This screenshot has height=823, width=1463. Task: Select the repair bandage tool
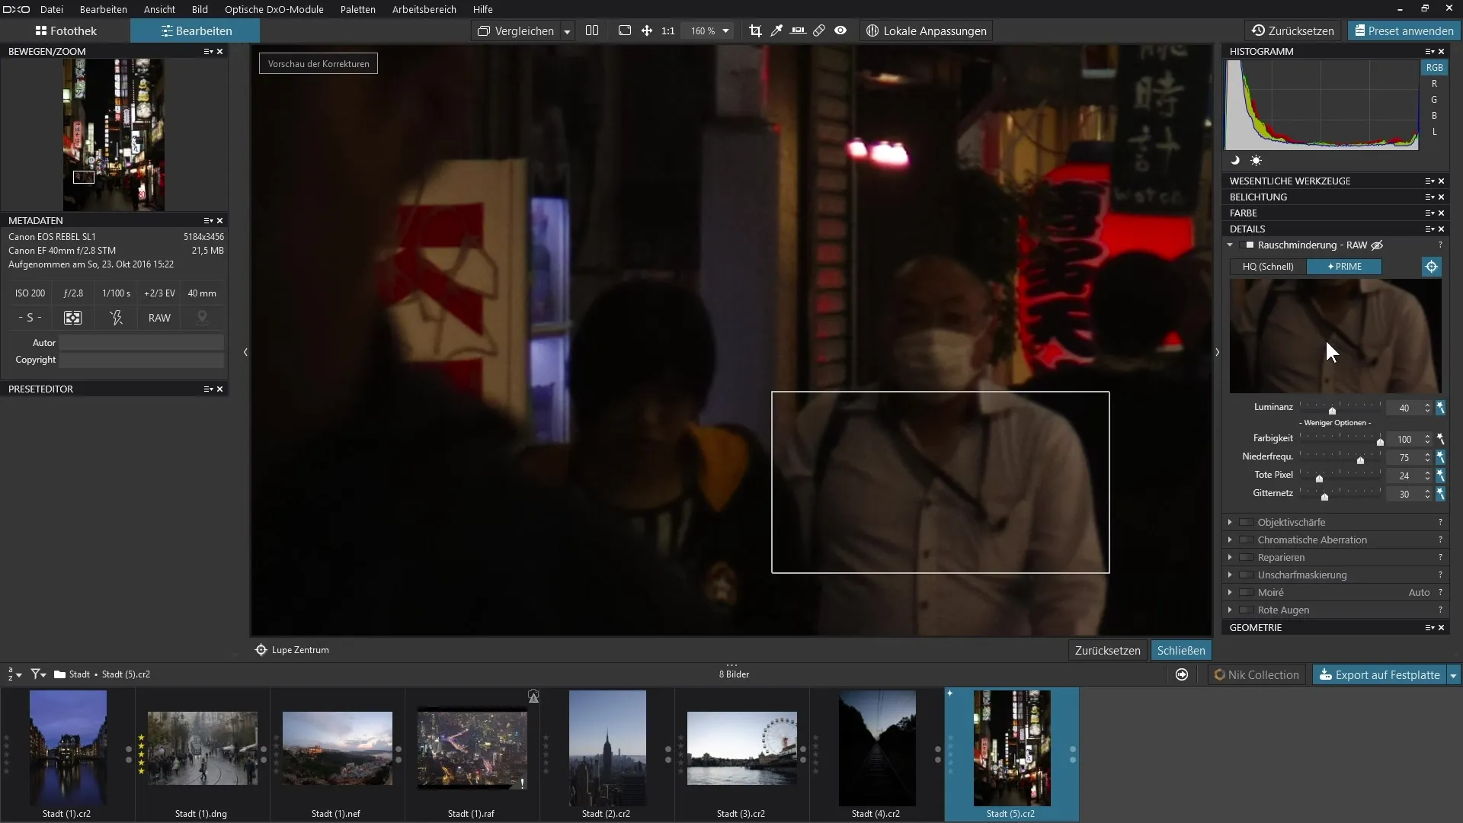(819, 30)
